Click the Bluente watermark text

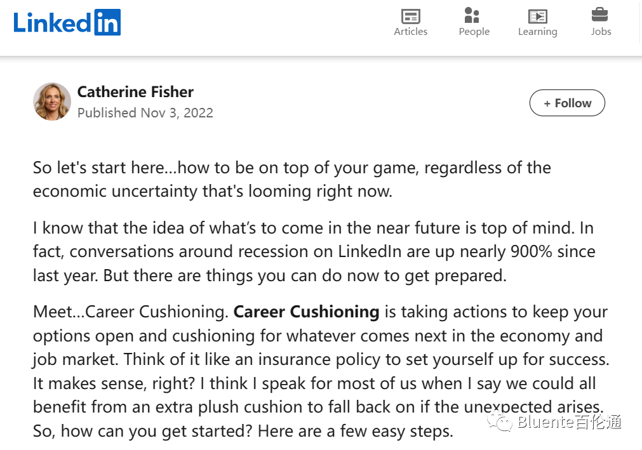click(x=569, y=422)
